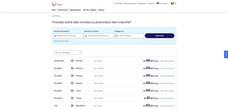Viewport: 228px width, 109px height.
Task: Click the Last Minute breadcrumb link
Action: (x=56, y=16)
